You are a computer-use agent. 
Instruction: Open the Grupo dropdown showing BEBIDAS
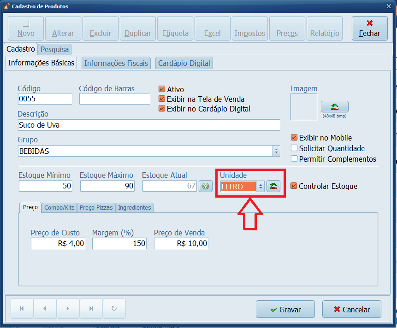pos(276,151)
